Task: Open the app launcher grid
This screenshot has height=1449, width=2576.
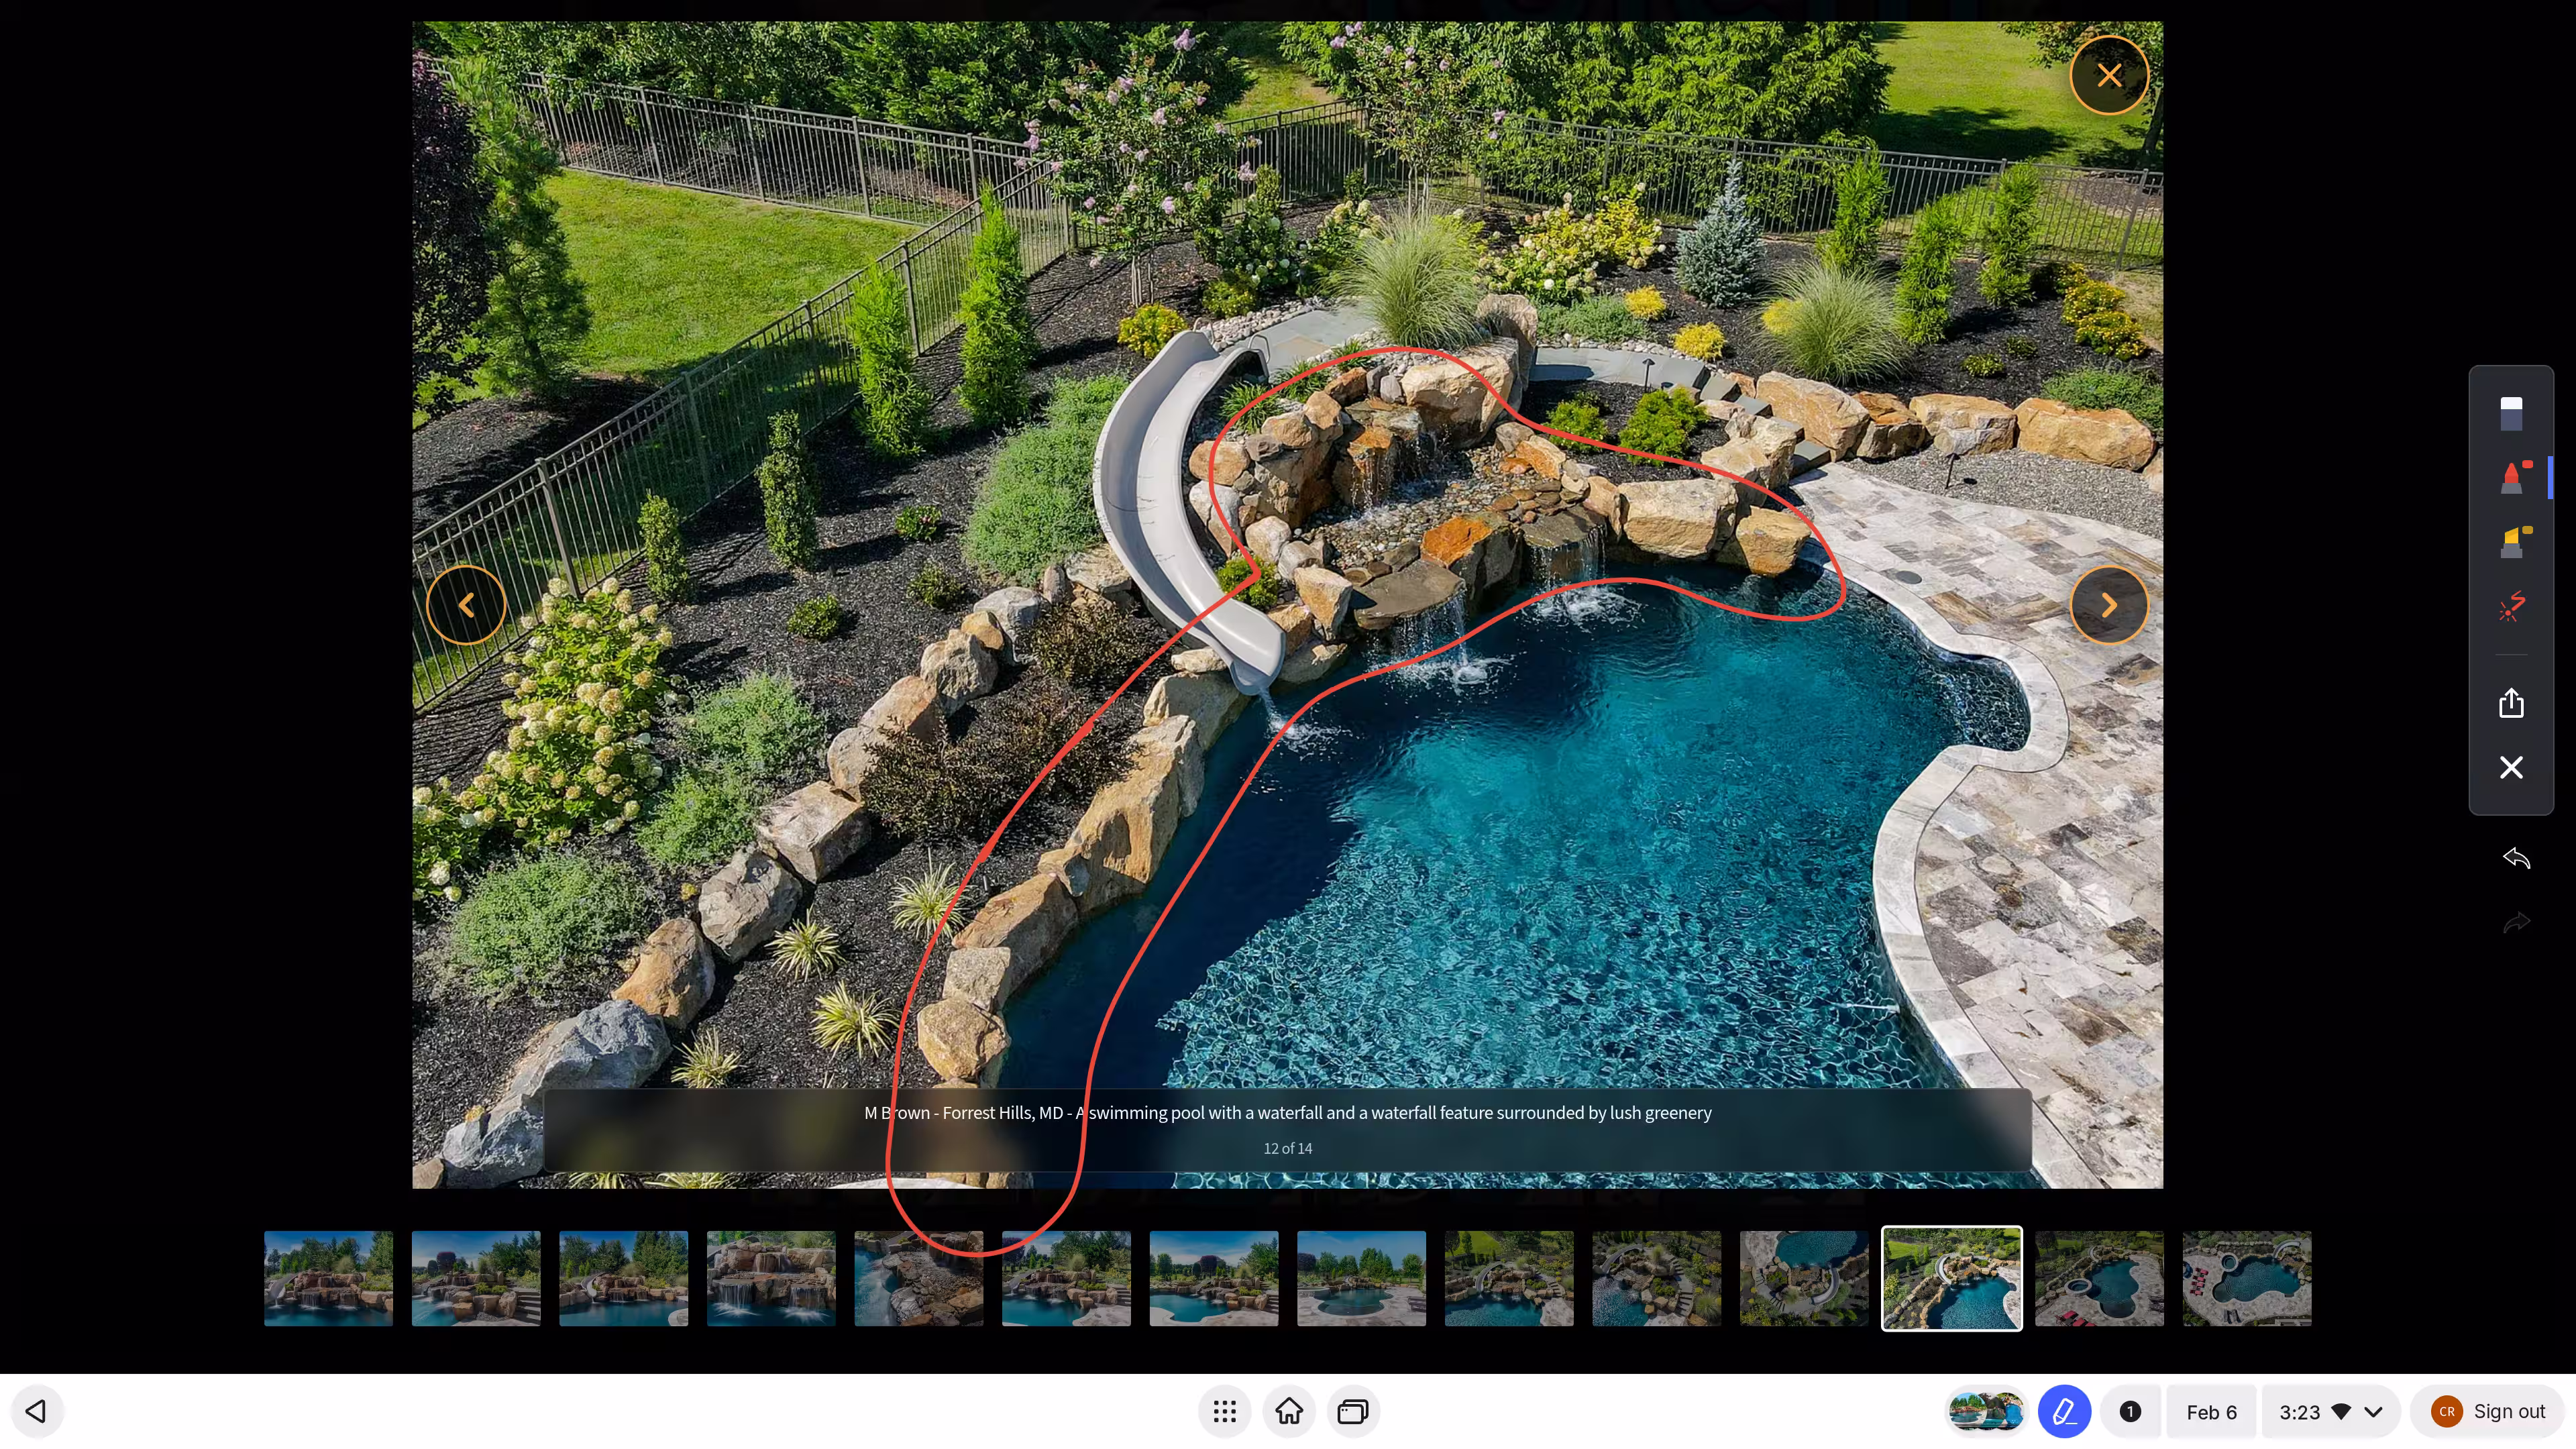Action: coord(1224,1411)
